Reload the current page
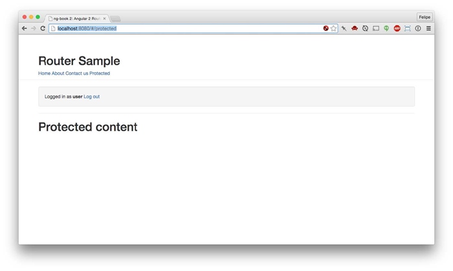This screenshot has width=453, height=271. point(43,28)
